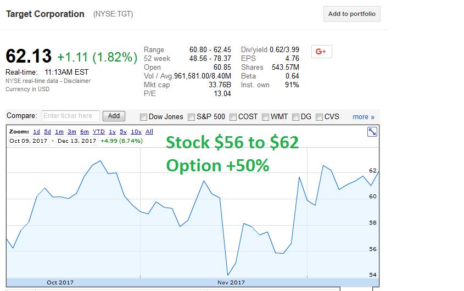Click the Target Corporation company title
The height and width of the screenshot is (291, 464).
tap(45, 14)
